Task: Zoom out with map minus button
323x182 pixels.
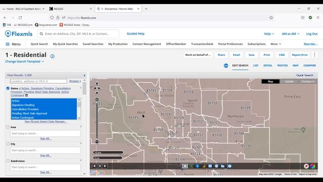Action: coord(97,142)
